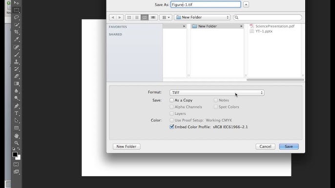Click the file search field
Viewport: 335px width, 188px height.
click(x=268, y=17)
